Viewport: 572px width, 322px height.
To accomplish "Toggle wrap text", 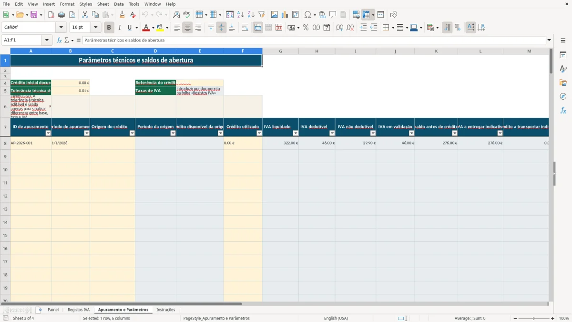I will pyautogui.click(x=245, y=28).
